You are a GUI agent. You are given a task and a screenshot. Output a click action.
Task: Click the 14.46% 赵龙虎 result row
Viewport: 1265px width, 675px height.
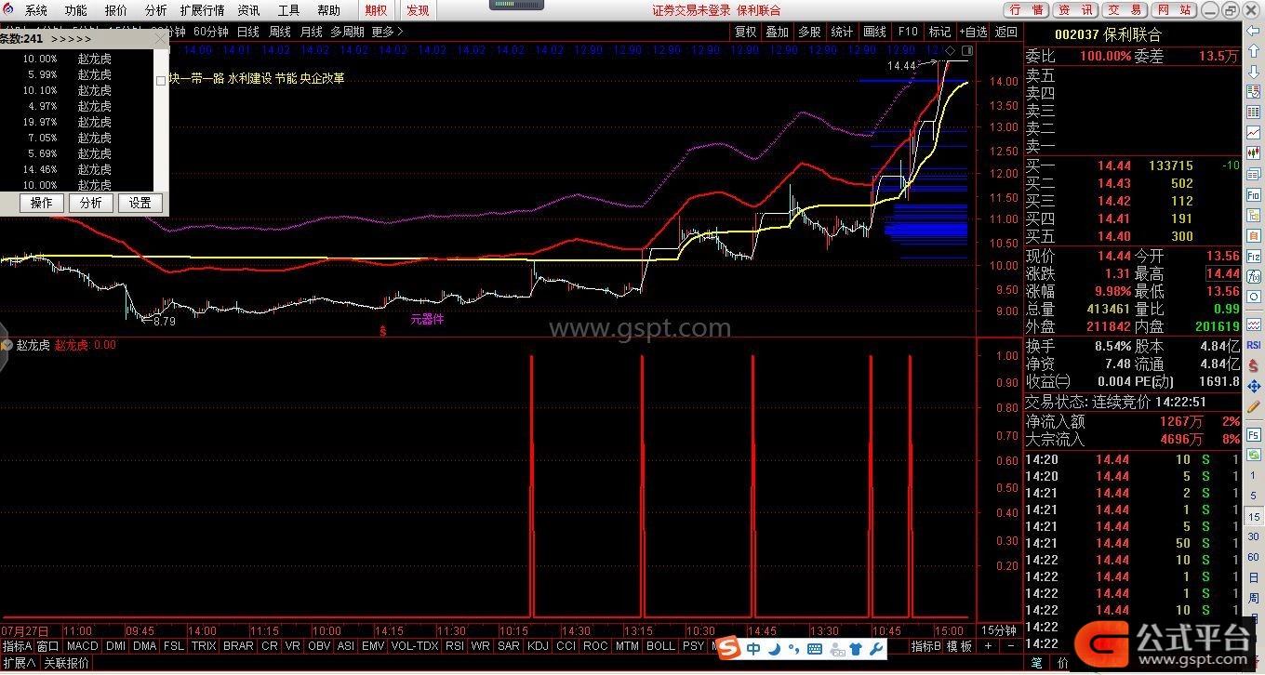point(76,169)
